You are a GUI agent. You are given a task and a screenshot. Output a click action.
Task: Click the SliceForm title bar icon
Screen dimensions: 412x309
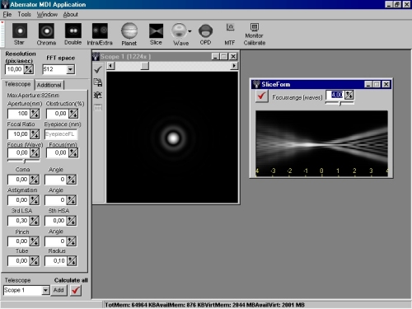pyautogui.click(x=256, y=84)
